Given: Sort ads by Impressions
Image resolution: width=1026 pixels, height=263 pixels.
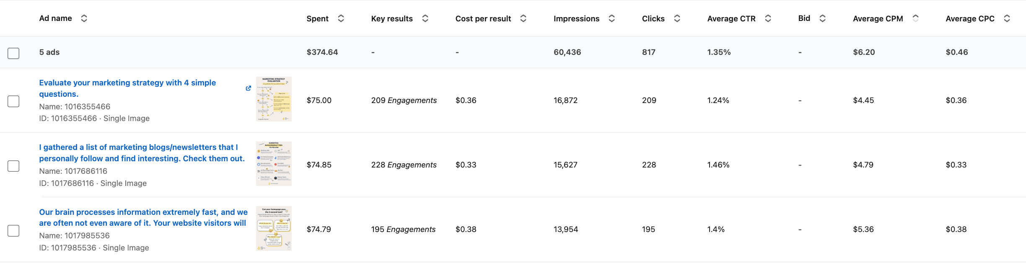Looking at the screenshot, I should pos(611,18).
